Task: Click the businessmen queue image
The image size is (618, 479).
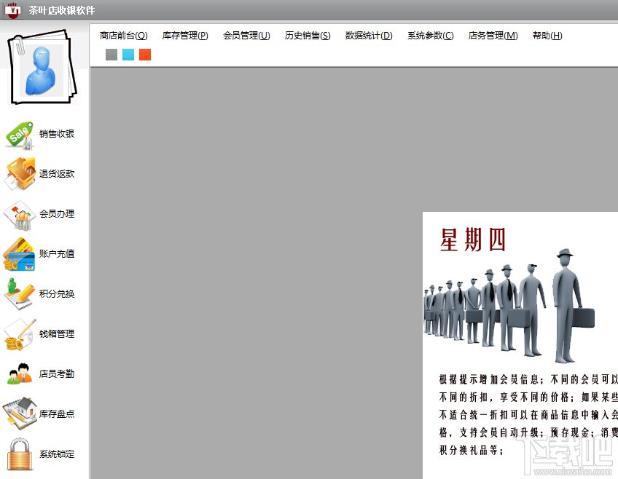Action: tap(509, 306)
